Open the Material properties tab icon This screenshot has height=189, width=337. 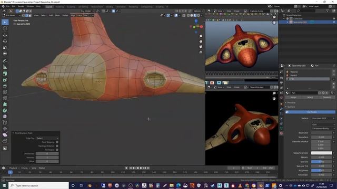click(281, 133)
